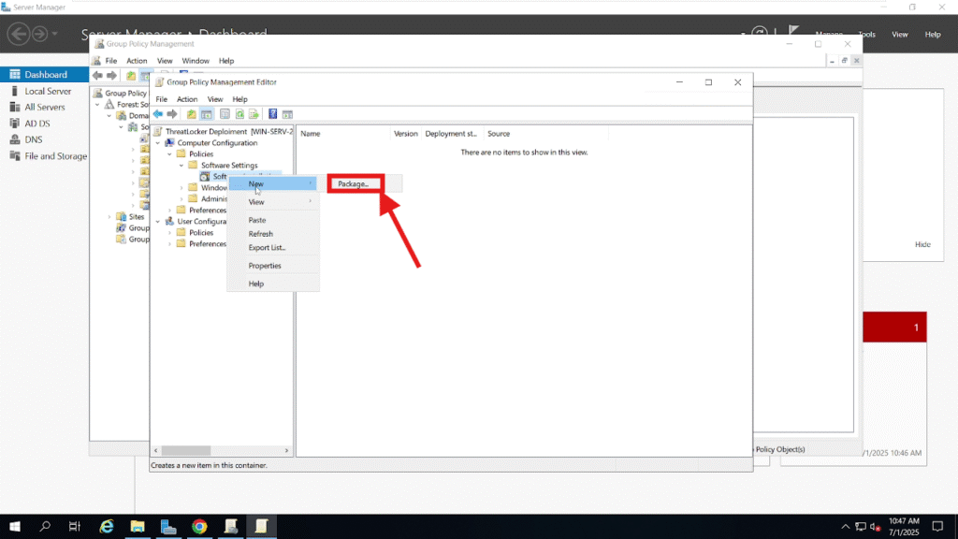The height and width of the screenshot is (539, 958).
Task: Expand Sites node in Group Policy Management
Action: click(x=109, y=217)
